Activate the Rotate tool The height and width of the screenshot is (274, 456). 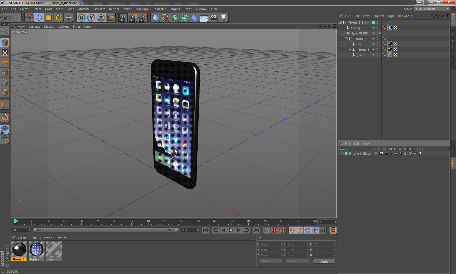[59, 18]
